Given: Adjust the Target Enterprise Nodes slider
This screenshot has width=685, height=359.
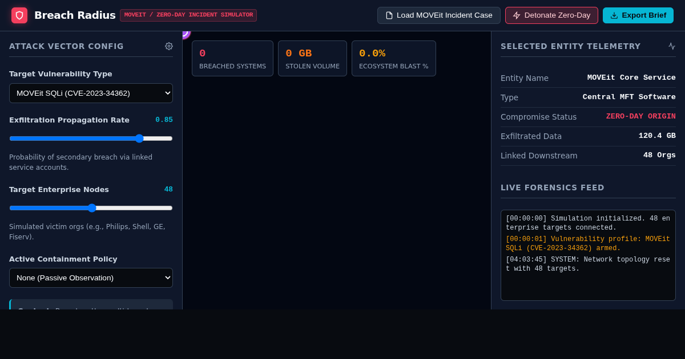Looking at the screenshot, I should (91, 208).
